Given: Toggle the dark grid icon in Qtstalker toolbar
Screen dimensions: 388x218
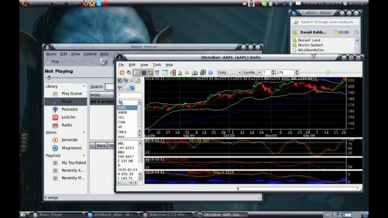Looking at the screenshot, I should [x=144, y=73].
